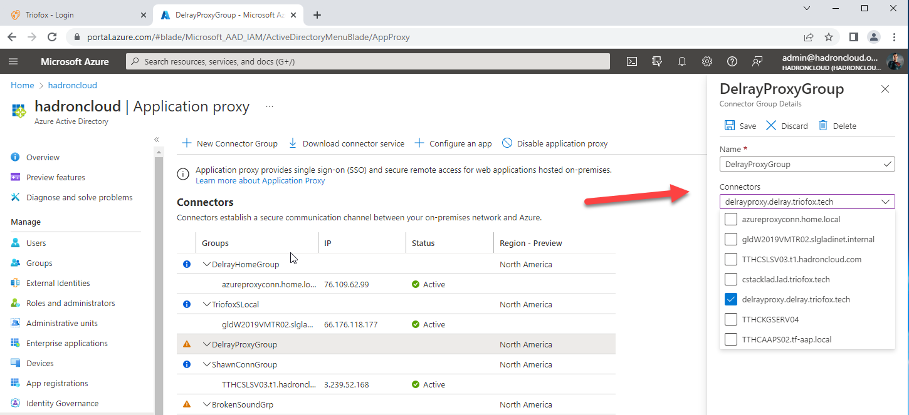
Task: Bookmark this page with the star icon
Action: 829,37
